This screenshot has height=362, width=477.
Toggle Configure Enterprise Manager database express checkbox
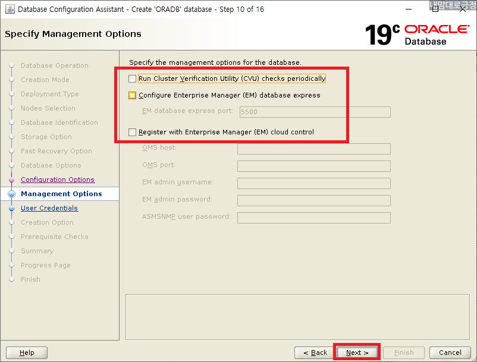click(x=132, y=96)
